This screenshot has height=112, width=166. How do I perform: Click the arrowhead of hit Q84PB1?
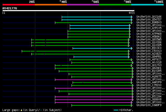pos(129,57)
